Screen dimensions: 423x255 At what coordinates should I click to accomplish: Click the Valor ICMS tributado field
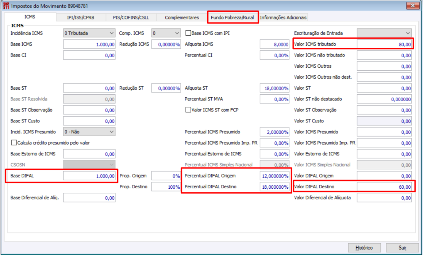click(384, 44)
